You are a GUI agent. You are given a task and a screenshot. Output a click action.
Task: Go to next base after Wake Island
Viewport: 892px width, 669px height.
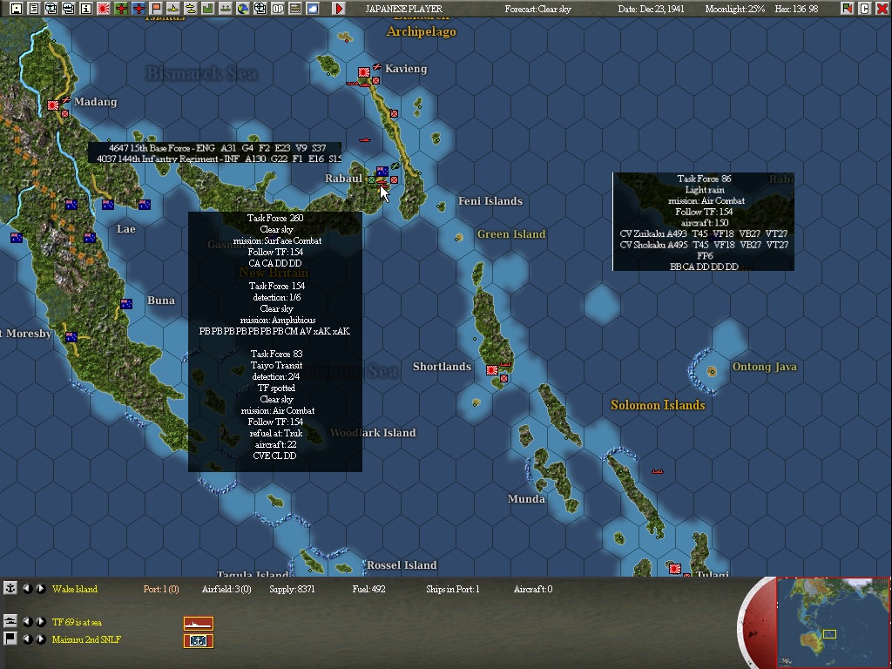tap(40, 589)
